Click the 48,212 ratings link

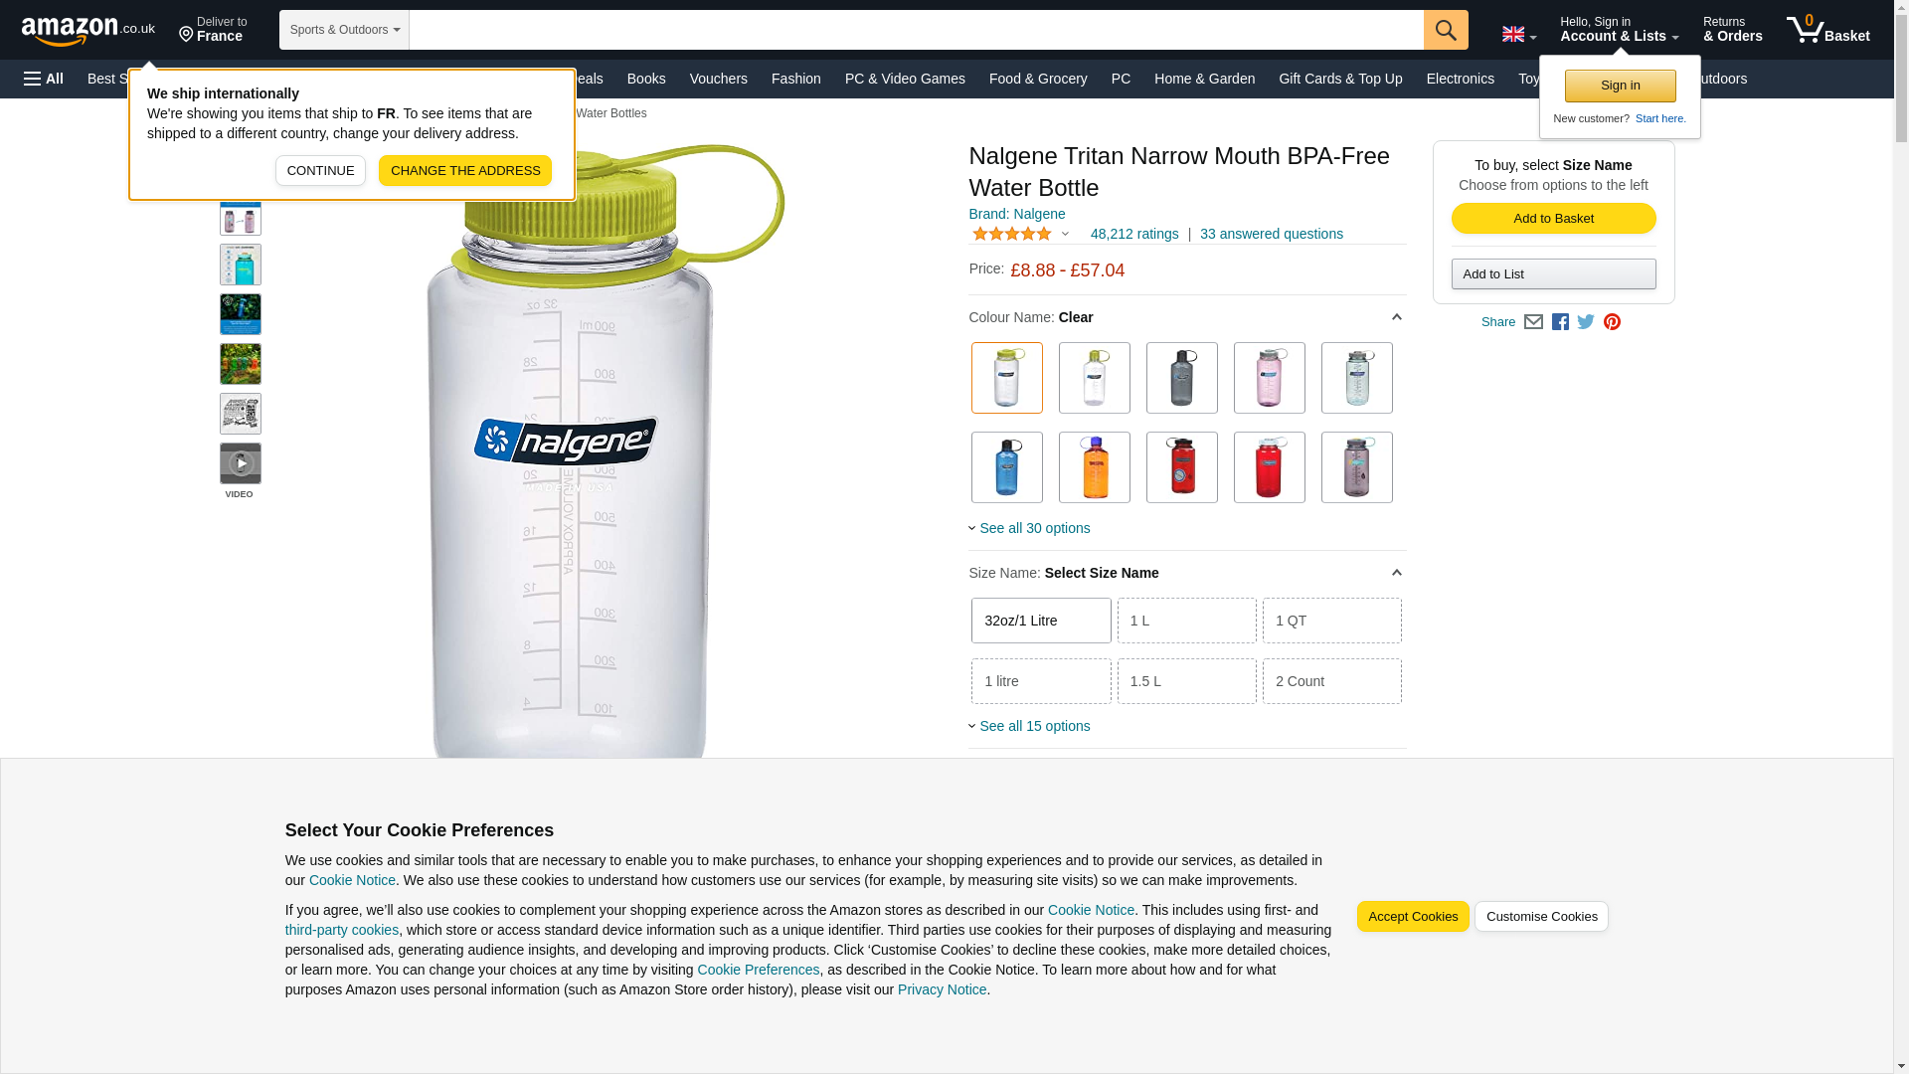point(1134,234)
